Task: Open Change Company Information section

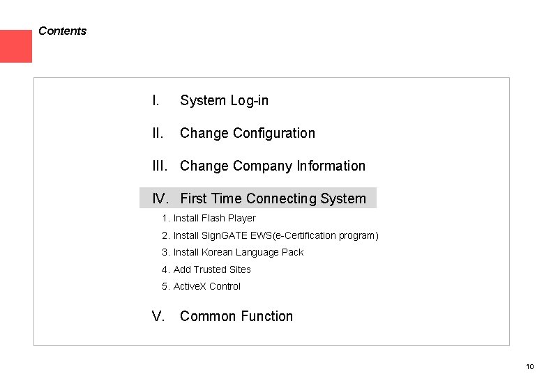Action: pos(272,166)
